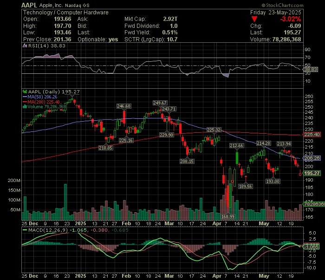This screenshot has height=280, width=325.
Task: Click the StockCharts.com copyright label
Action: tap(282, 5)
